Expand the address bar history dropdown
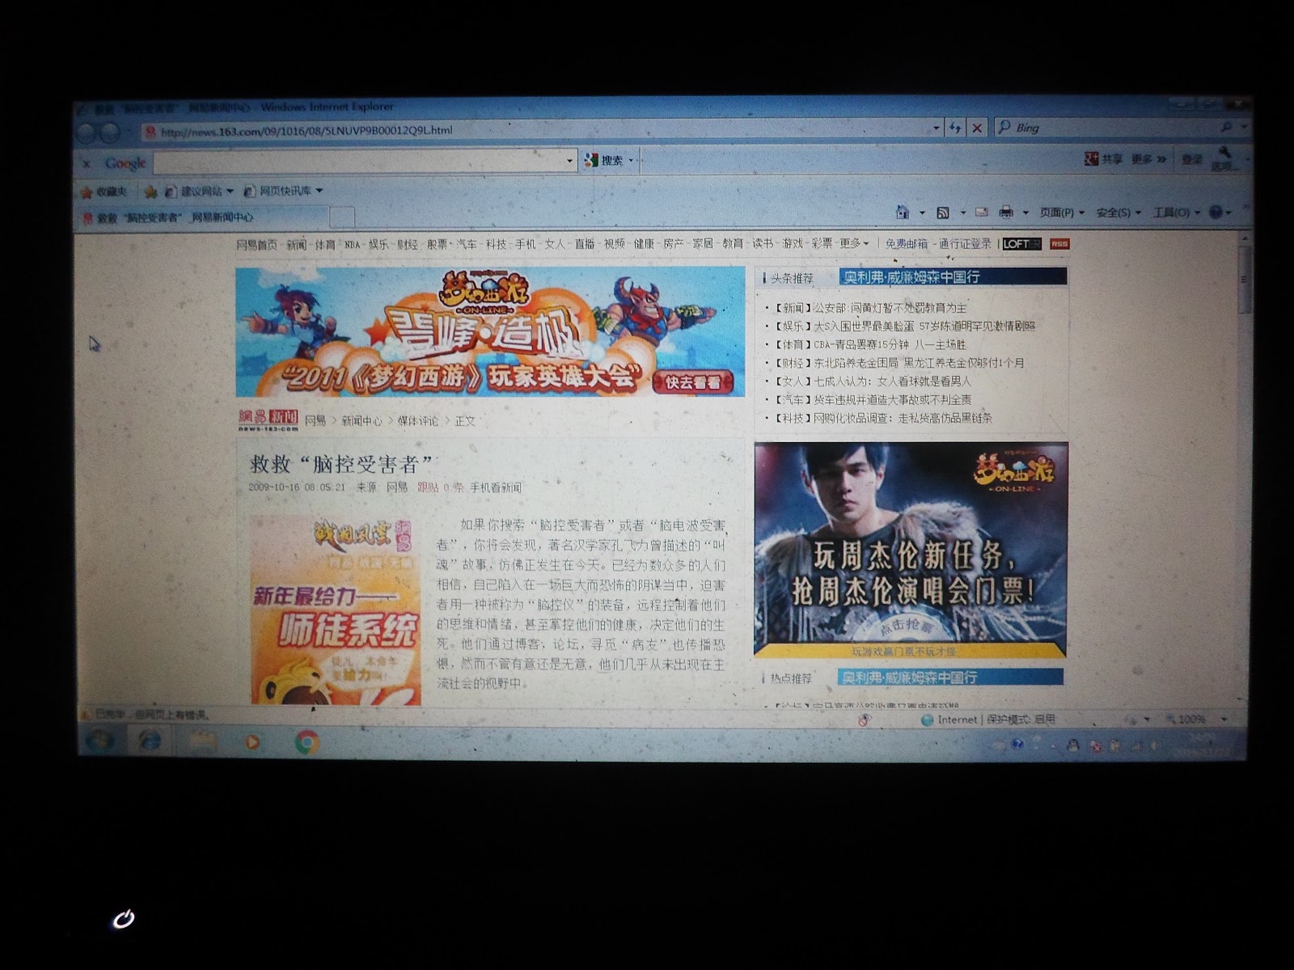The width and height of the screenshot is (1294, 970). (937, 128)
